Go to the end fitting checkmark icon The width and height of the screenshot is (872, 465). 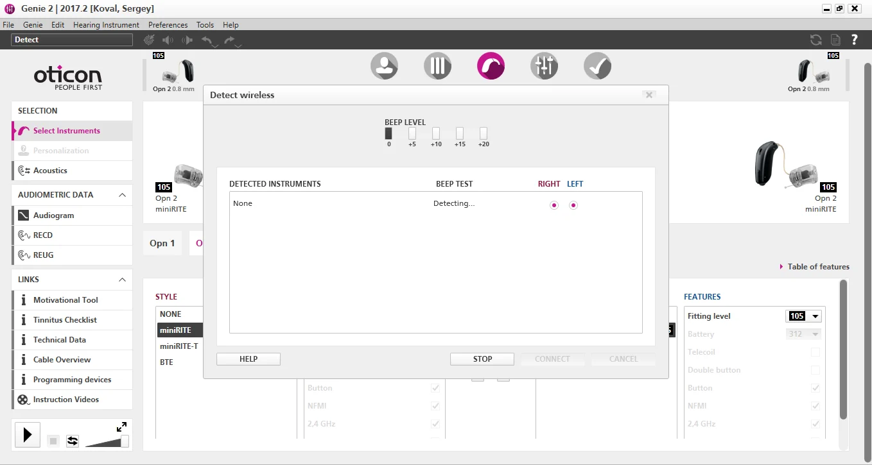coord(597,66)
